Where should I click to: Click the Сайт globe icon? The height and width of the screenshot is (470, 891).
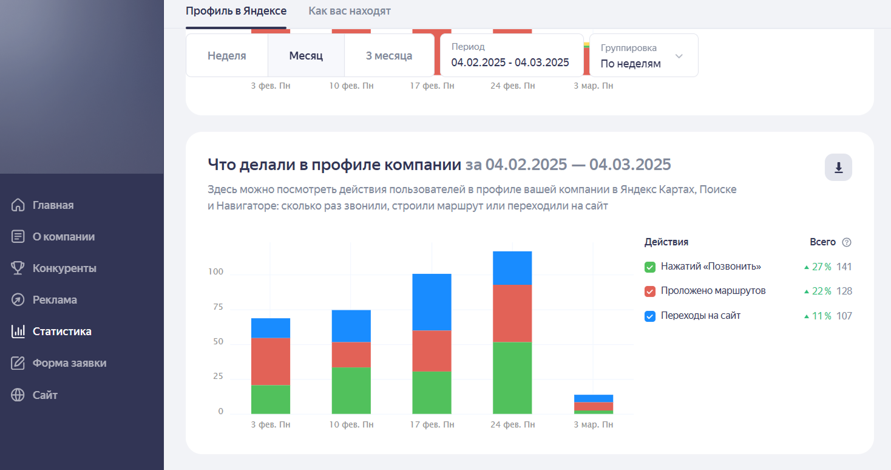tap(18, 395)
